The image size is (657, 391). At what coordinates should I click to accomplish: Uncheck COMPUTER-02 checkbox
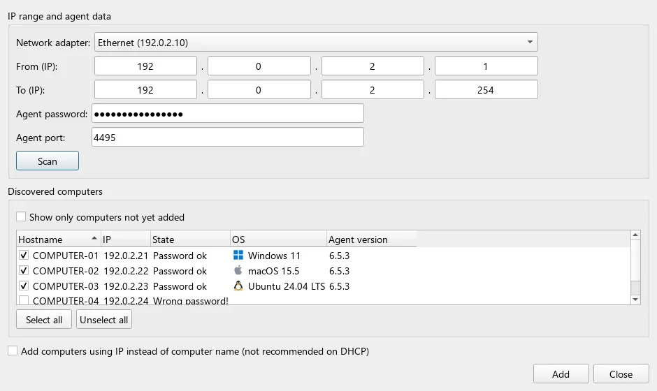(24, 271)
